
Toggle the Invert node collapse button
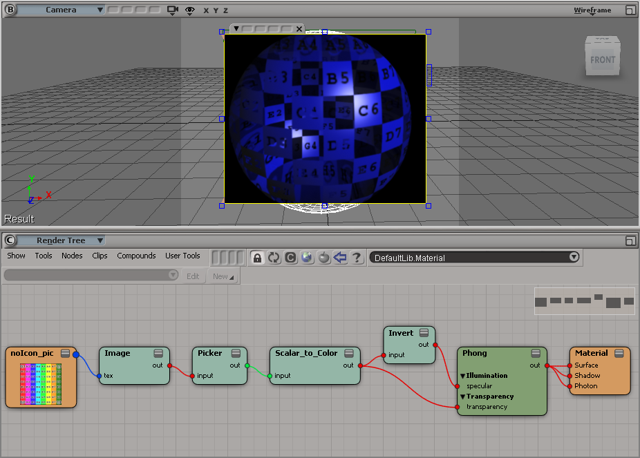pos(424,333)
